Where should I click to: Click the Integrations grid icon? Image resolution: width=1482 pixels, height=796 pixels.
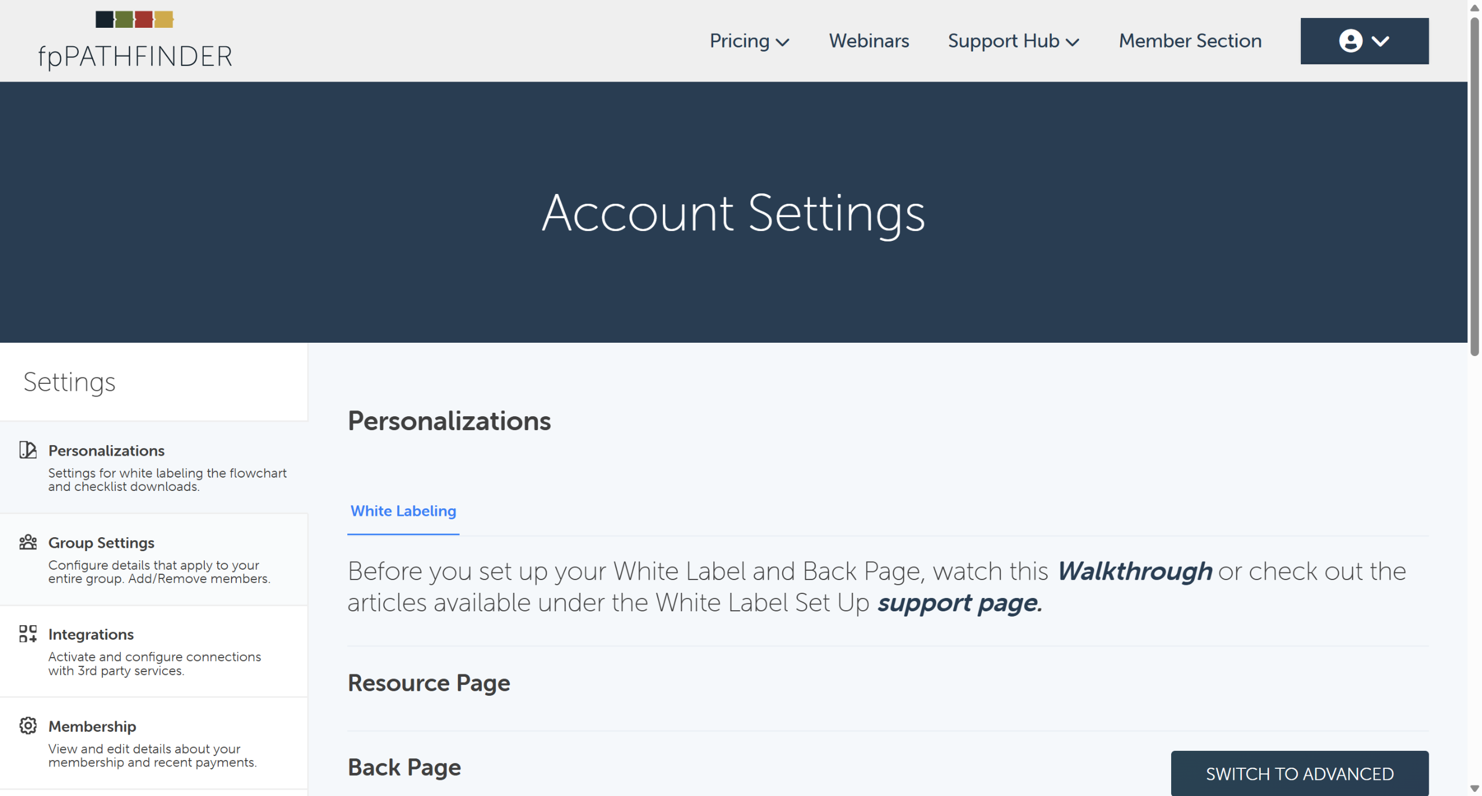[28, 634]
